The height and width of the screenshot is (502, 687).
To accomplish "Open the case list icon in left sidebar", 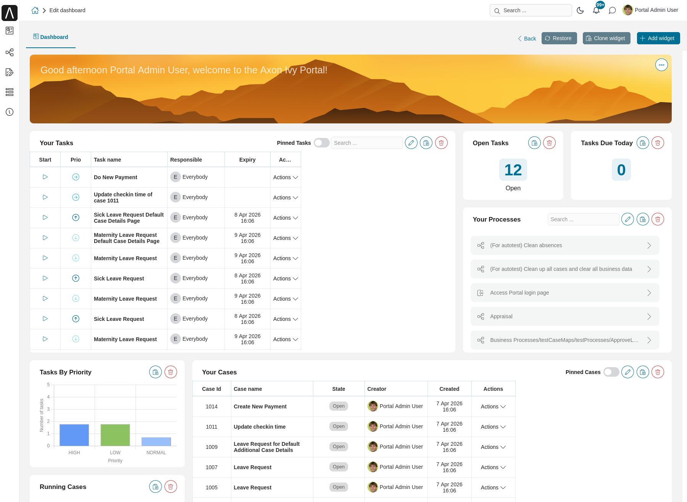I will tap(10, 92).
